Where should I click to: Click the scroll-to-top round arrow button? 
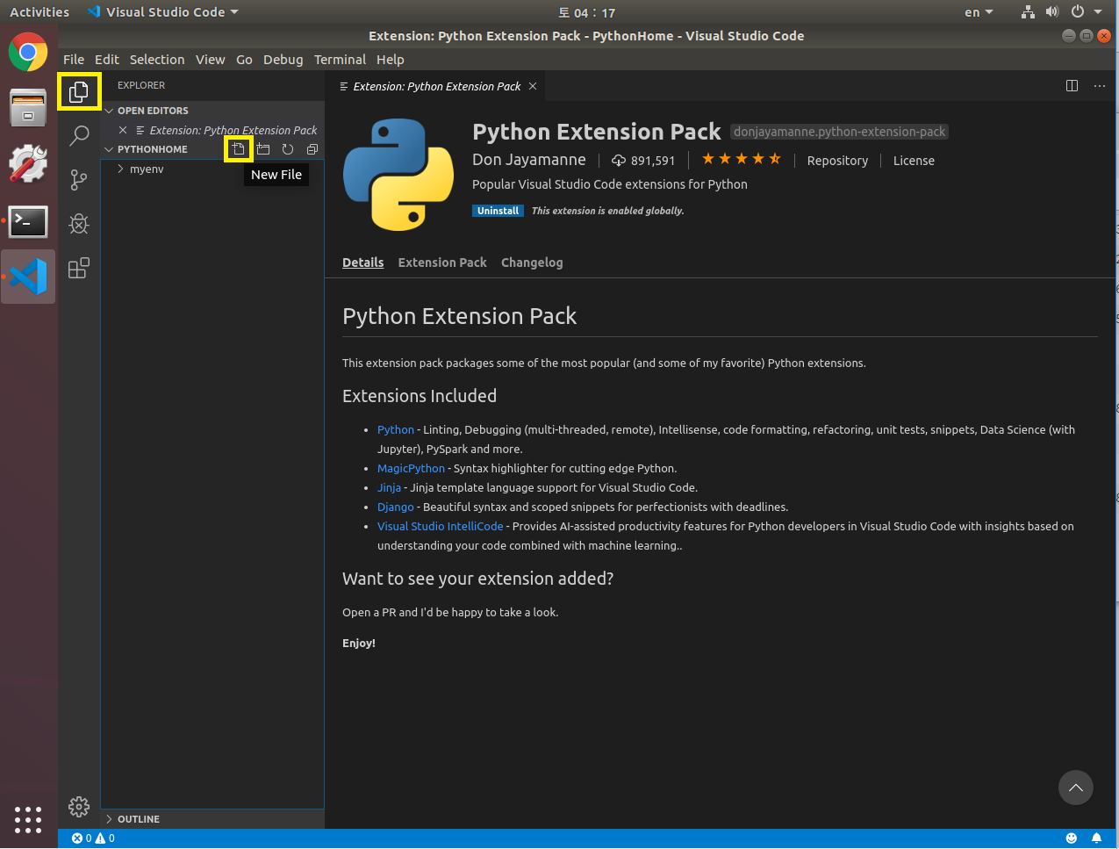(x=1076, y=788)
